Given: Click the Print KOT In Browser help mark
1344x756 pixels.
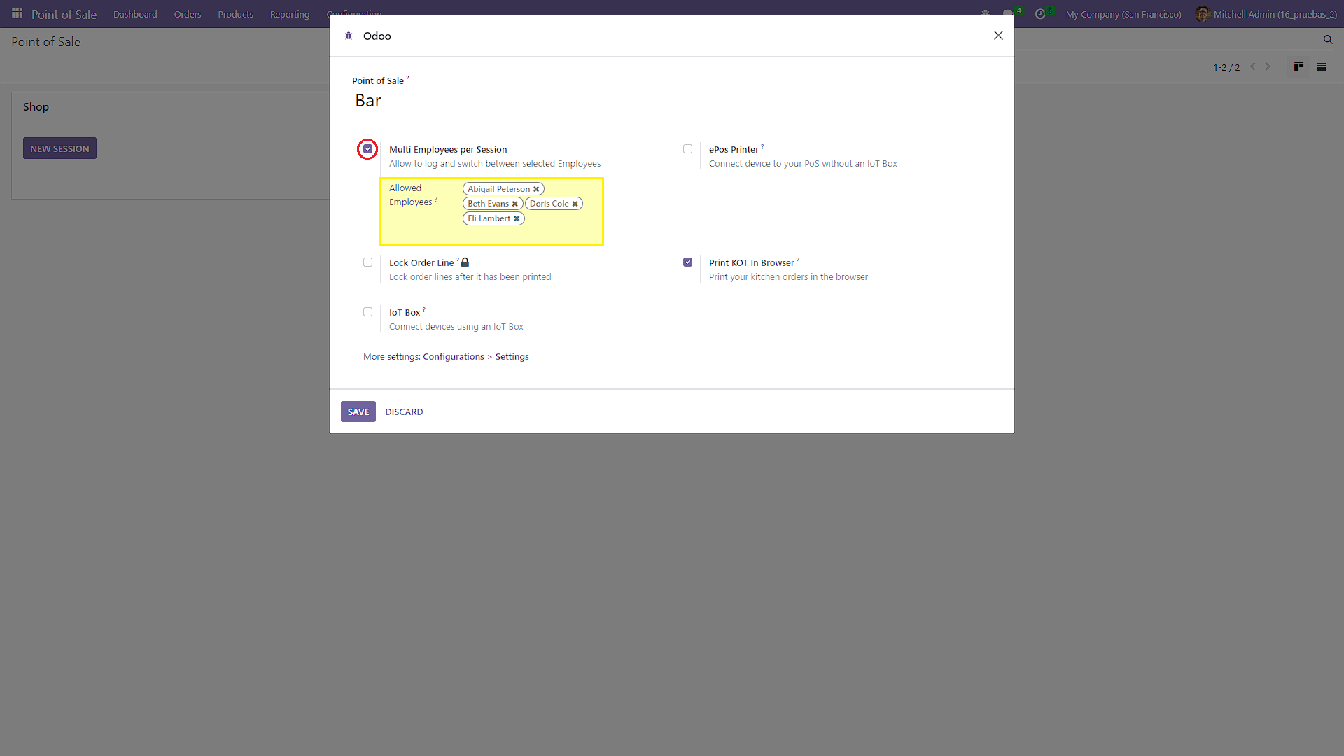Looking at the screenshot, I should [798, 260].
